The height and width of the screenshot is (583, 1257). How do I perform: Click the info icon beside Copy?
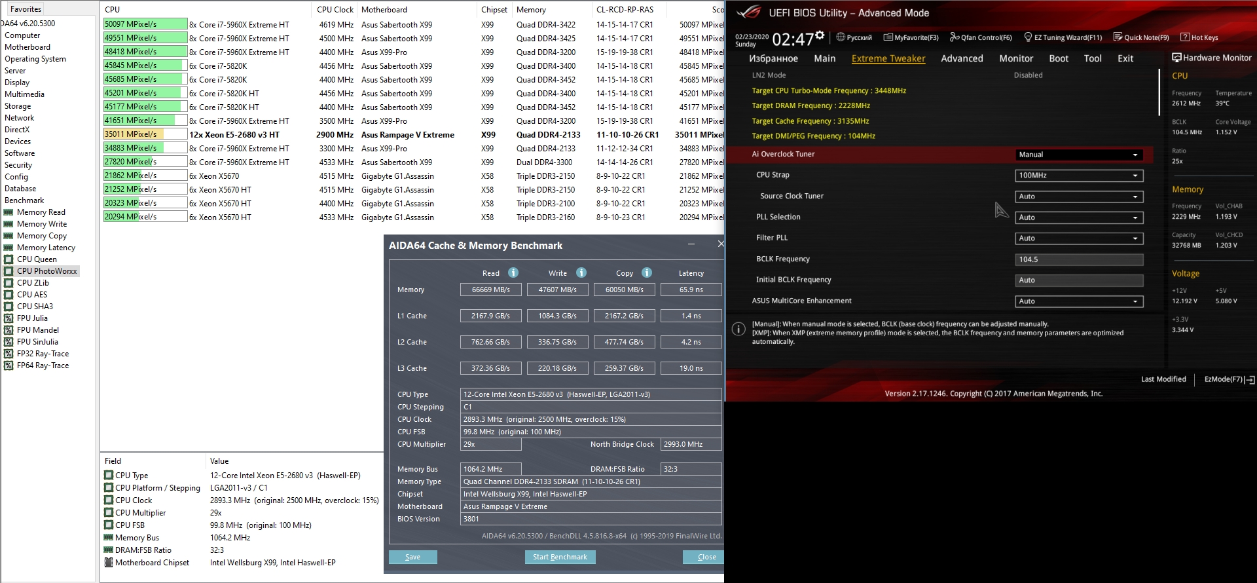647,273
